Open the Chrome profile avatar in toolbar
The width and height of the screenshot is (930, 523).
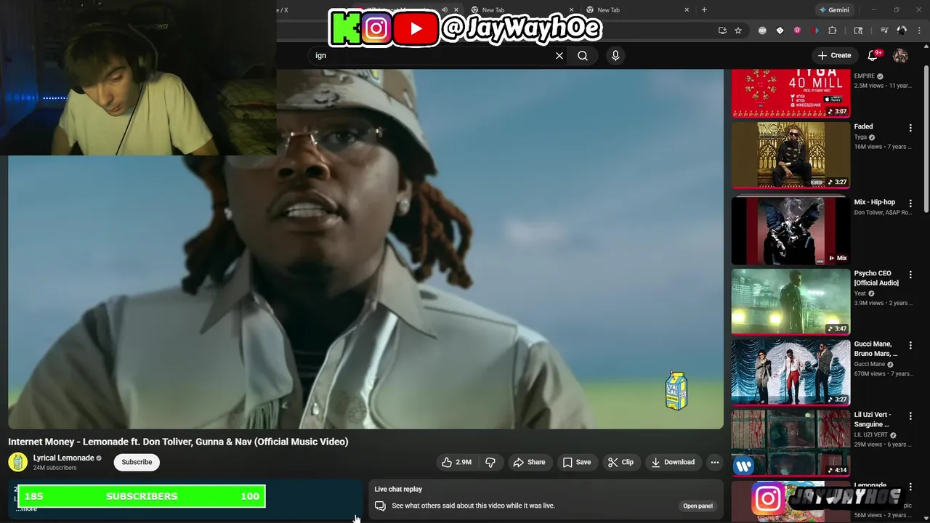pos(902,31)
